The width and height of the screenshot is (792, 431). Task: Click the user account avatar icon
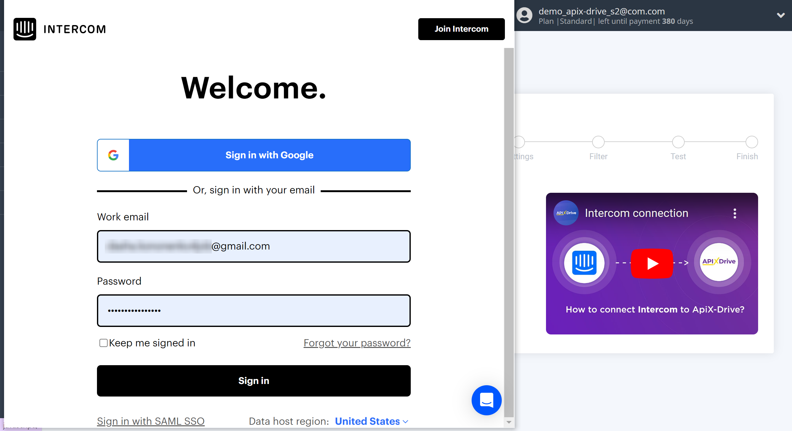point(524,14)
